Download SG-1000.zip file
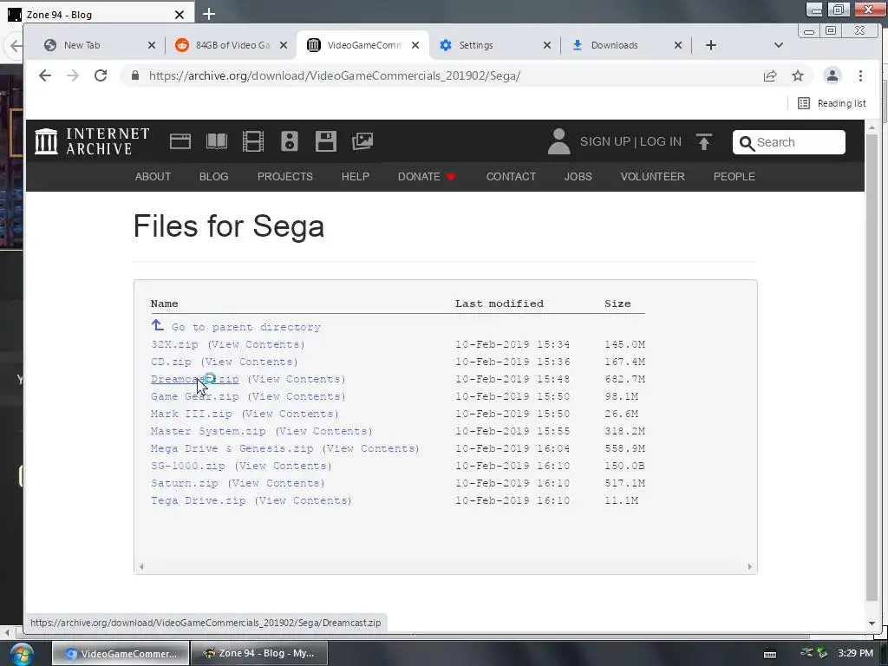Image resolution: width=888 pixels, height=666 pixels. pyautogui.click(x=188, y=466)
